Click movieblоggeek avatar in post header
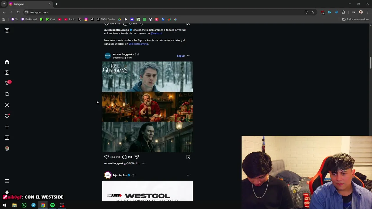The height and width of the screenshot is (209, 372). (x=108, y=56)
